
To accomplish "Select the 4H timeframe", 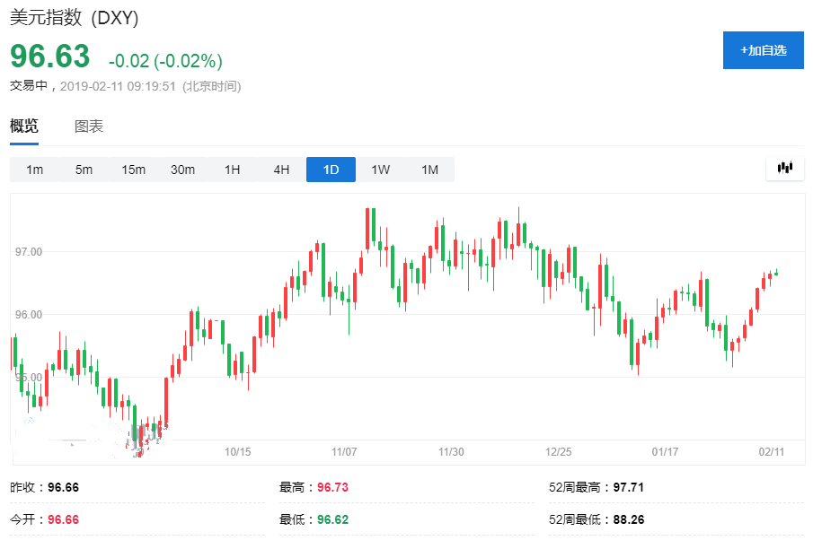I will tap(281, 170).
